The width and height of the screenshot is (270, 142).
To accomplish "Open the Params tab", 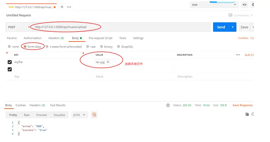I will point(12,38).
